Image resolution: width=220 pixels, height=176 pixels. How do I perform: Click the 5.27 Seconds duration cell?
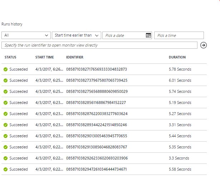point(180,114)
